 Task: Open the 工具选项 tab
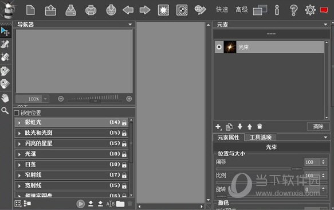click(261, 138)
